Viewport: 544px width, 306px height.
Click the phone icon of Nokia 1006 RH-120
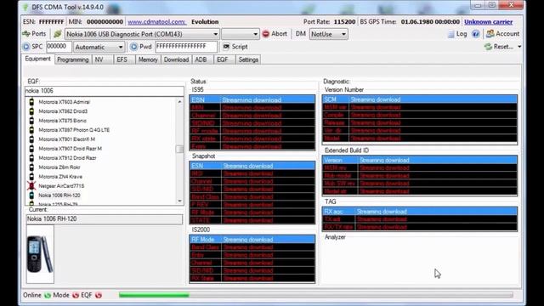click(x=31, y=195)
